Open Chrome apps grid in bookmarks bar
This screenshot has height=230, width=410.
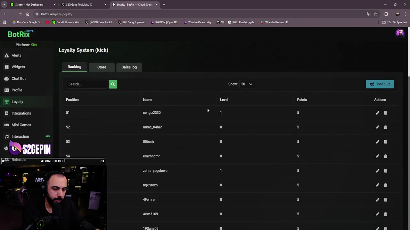[x=4, y=22]
